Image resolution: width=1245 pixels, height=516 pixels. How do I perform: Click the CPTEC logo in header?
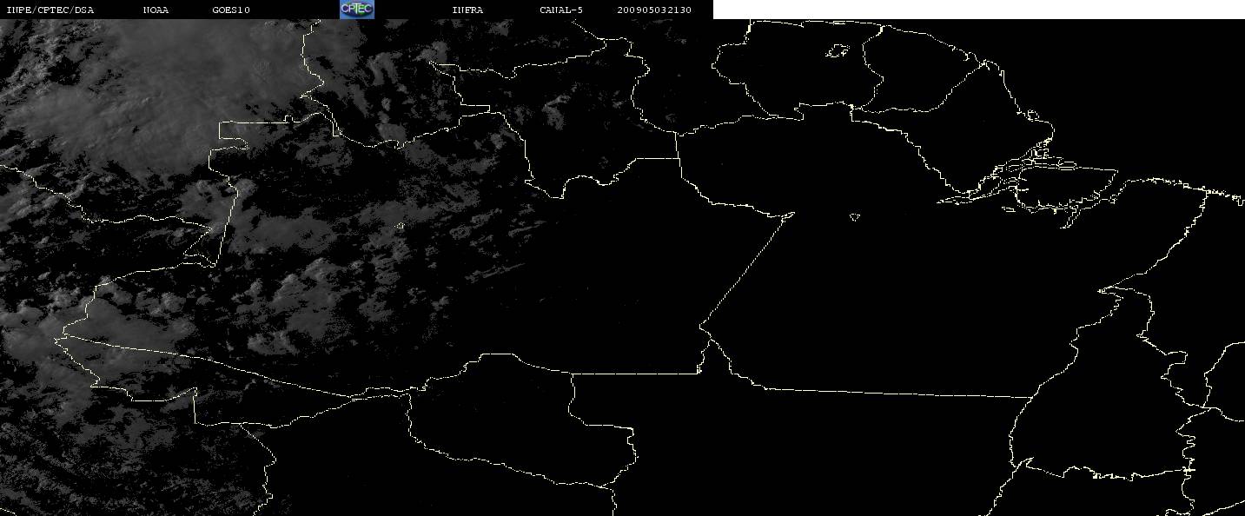(357, 9)
